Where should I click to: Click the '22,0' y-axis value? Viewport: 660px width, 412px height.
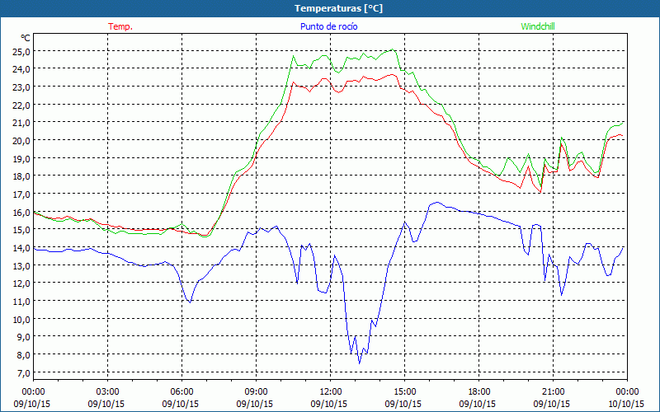click(x=21, y=105)
